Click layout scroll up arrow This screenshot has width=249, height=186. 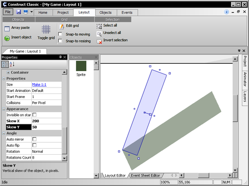click(235, 59)
